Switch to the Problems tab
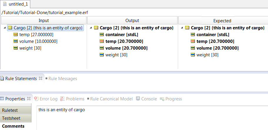 coord(75,99)
